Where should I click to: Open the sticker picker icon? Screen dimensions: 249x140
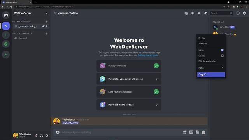click(x=197, y=132)
